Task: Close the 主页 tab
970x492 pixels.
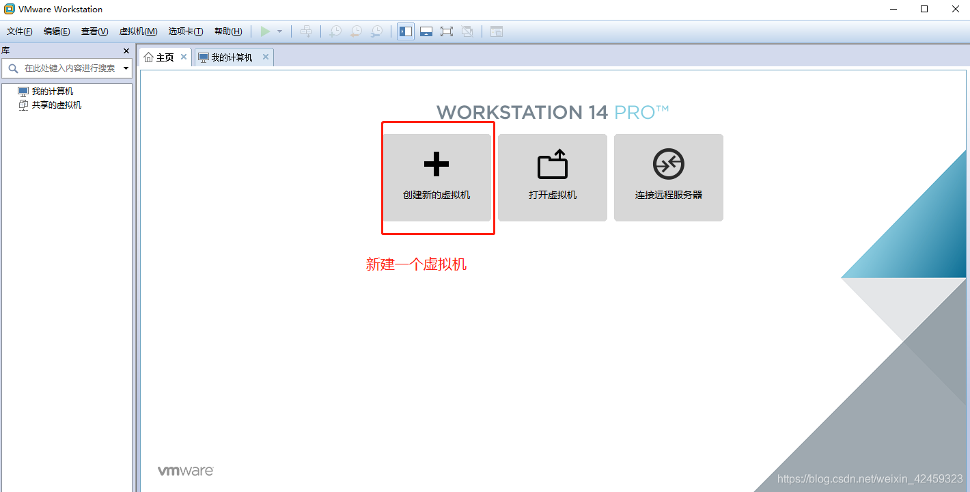Action: coord(184,57)
